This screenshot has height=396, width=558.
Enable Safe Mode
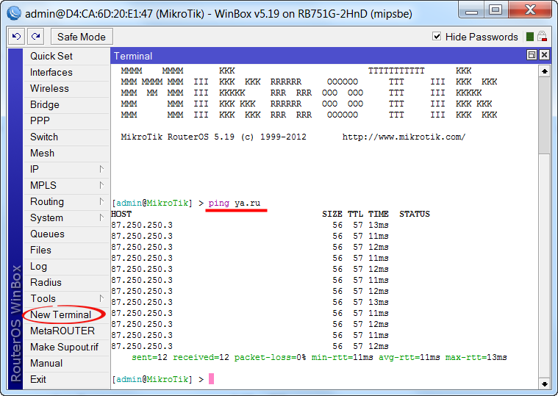tap(81, 37)
